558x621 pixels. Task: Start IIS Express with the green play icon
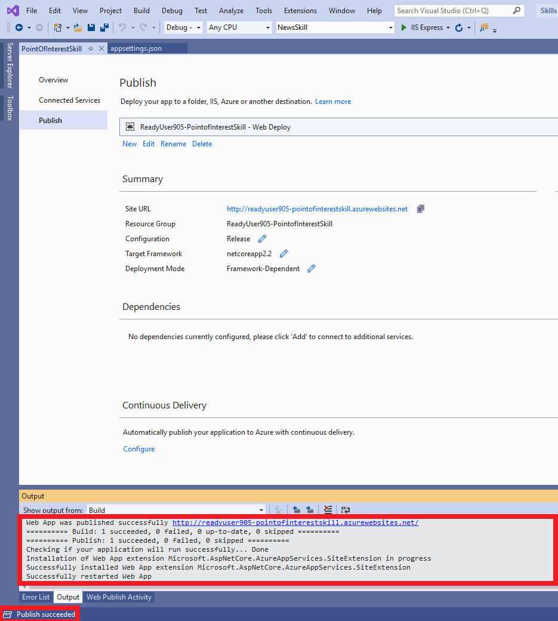click(403, 27)
